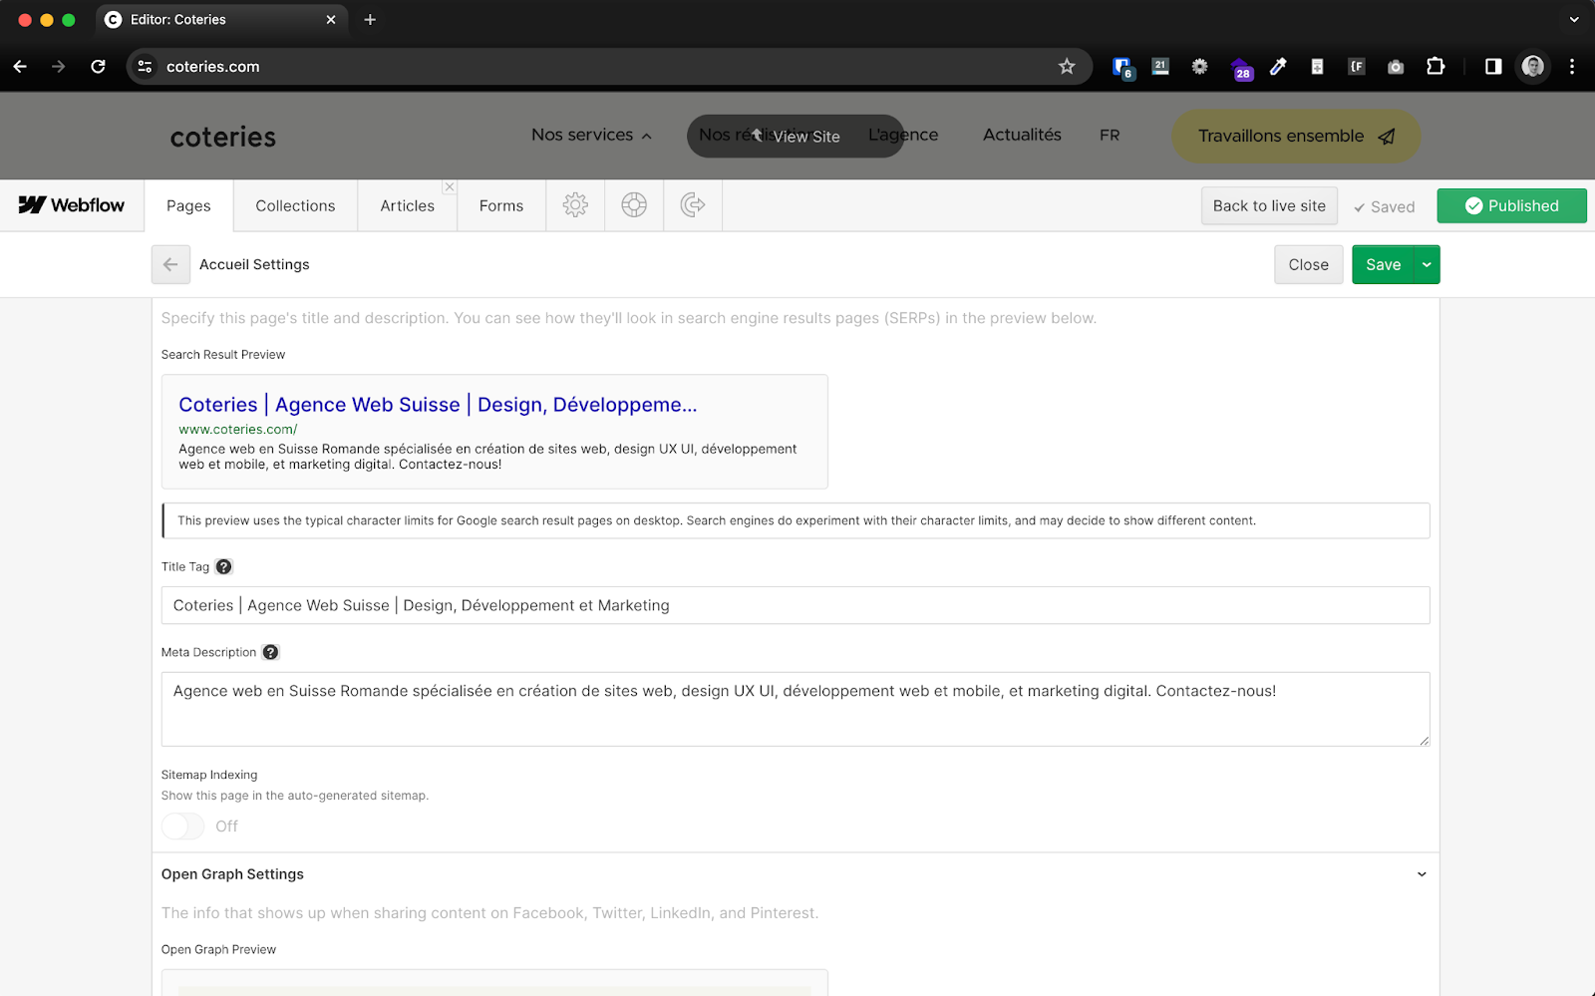Navigate back in the browser
The height and width of the screenshot is (996, 1595).
coord(20,67)
